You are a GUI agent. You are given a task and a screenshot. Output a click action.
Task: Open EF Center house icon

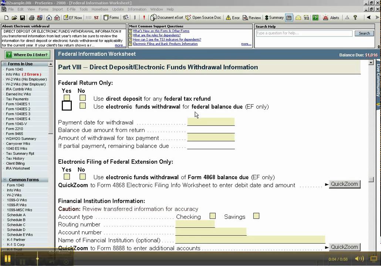click(x=57, y=18)
